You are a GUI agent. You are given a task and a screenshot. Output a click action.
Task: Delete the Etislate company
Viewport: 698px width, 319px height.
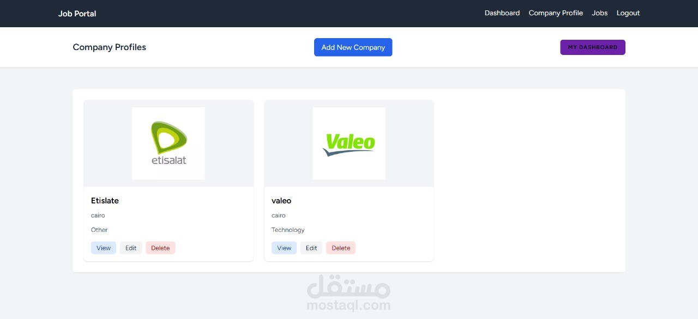160,248
